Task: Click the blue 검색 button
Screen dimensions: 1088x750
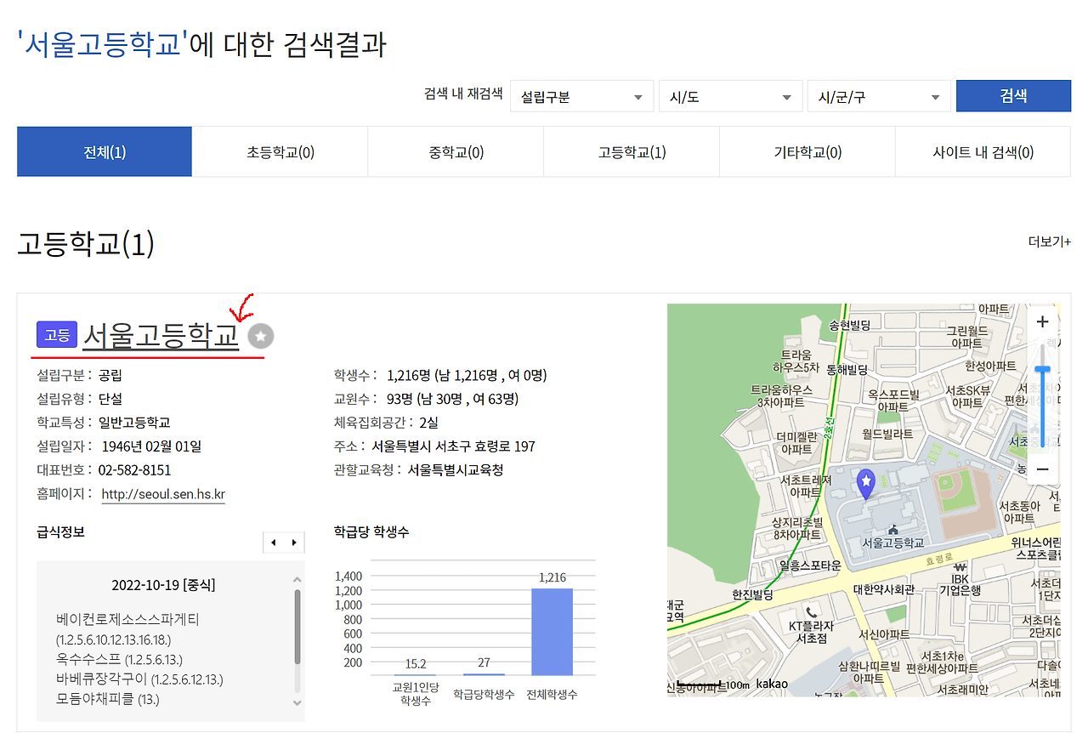Action: click(1013, 96)
